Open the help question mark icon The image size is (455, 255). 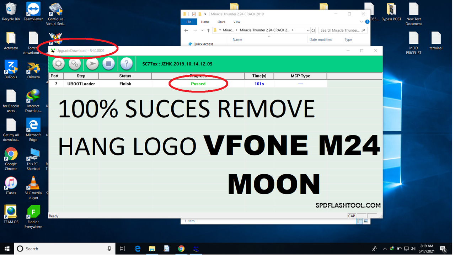(x=126, y=64)
